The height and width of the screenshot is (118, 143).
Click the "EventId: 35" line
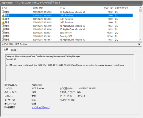point(11,59)
